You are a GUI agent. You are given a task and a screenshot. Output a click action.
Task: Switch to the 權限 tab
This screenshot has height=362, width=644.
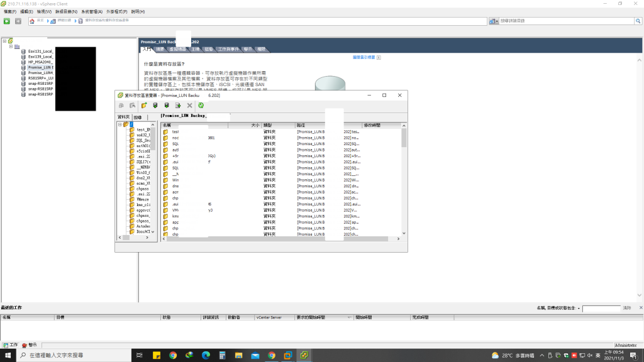coord(261,49)
